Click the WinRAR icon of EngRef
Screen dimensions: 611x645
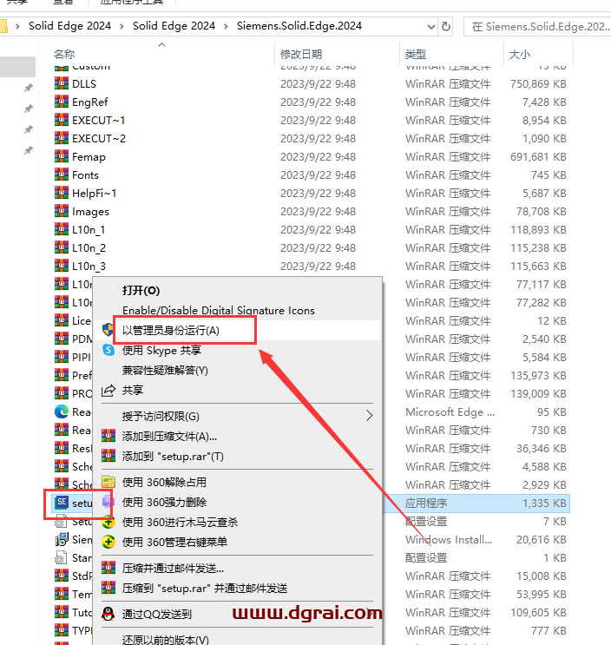pyautogui.click(x=62, y=102)
